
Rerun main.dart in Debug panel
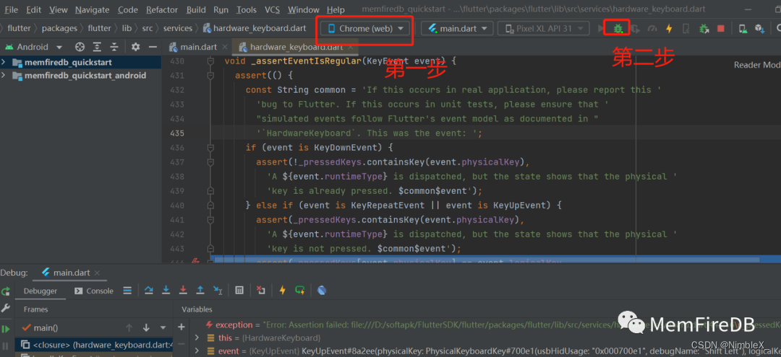6,291
